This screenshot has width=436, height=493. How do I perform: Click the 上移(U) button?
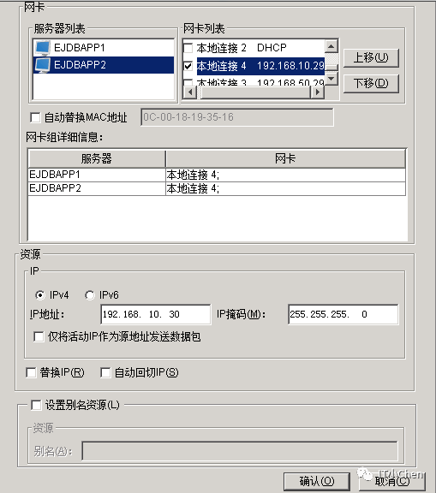371,58
